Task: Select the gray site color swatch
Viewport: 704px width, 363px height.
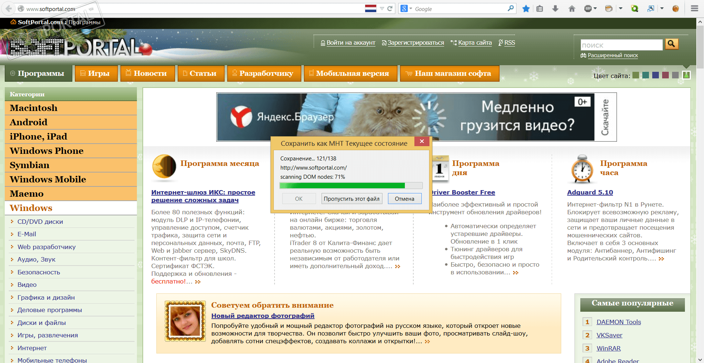Action: click(675, 75)
